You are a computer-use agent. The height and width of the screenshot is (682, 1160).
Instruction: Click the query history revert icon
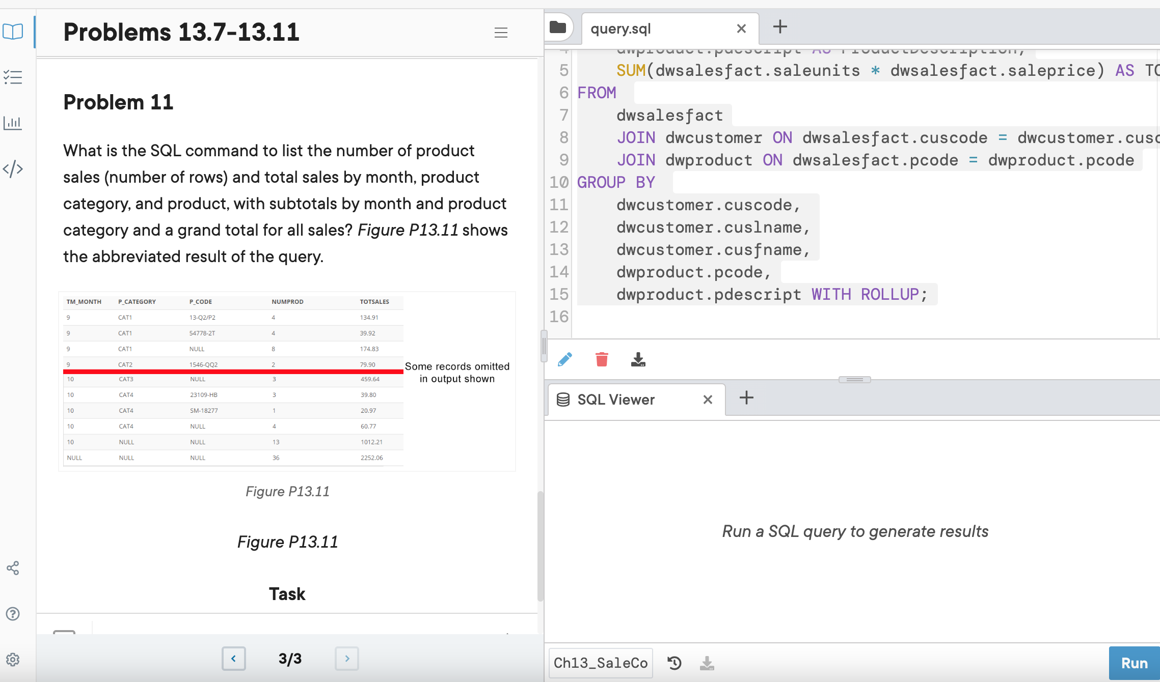[x=675, y=663]
